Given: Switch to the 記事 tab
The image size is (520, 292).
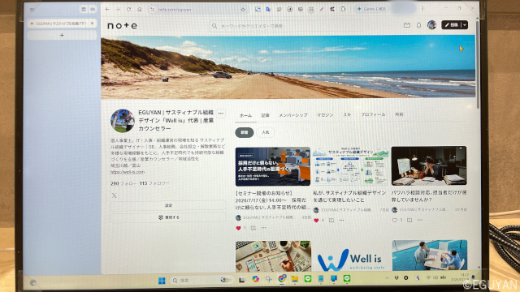Looking at the screenshot, I should coord(266,115).
